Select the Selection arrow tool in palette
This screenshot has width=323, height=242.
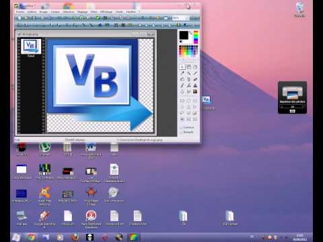[x=182, y=67]
